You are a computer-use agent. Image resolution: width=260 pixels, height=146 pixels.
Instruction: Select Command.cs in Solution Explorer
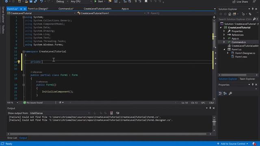tap(238, 42)
